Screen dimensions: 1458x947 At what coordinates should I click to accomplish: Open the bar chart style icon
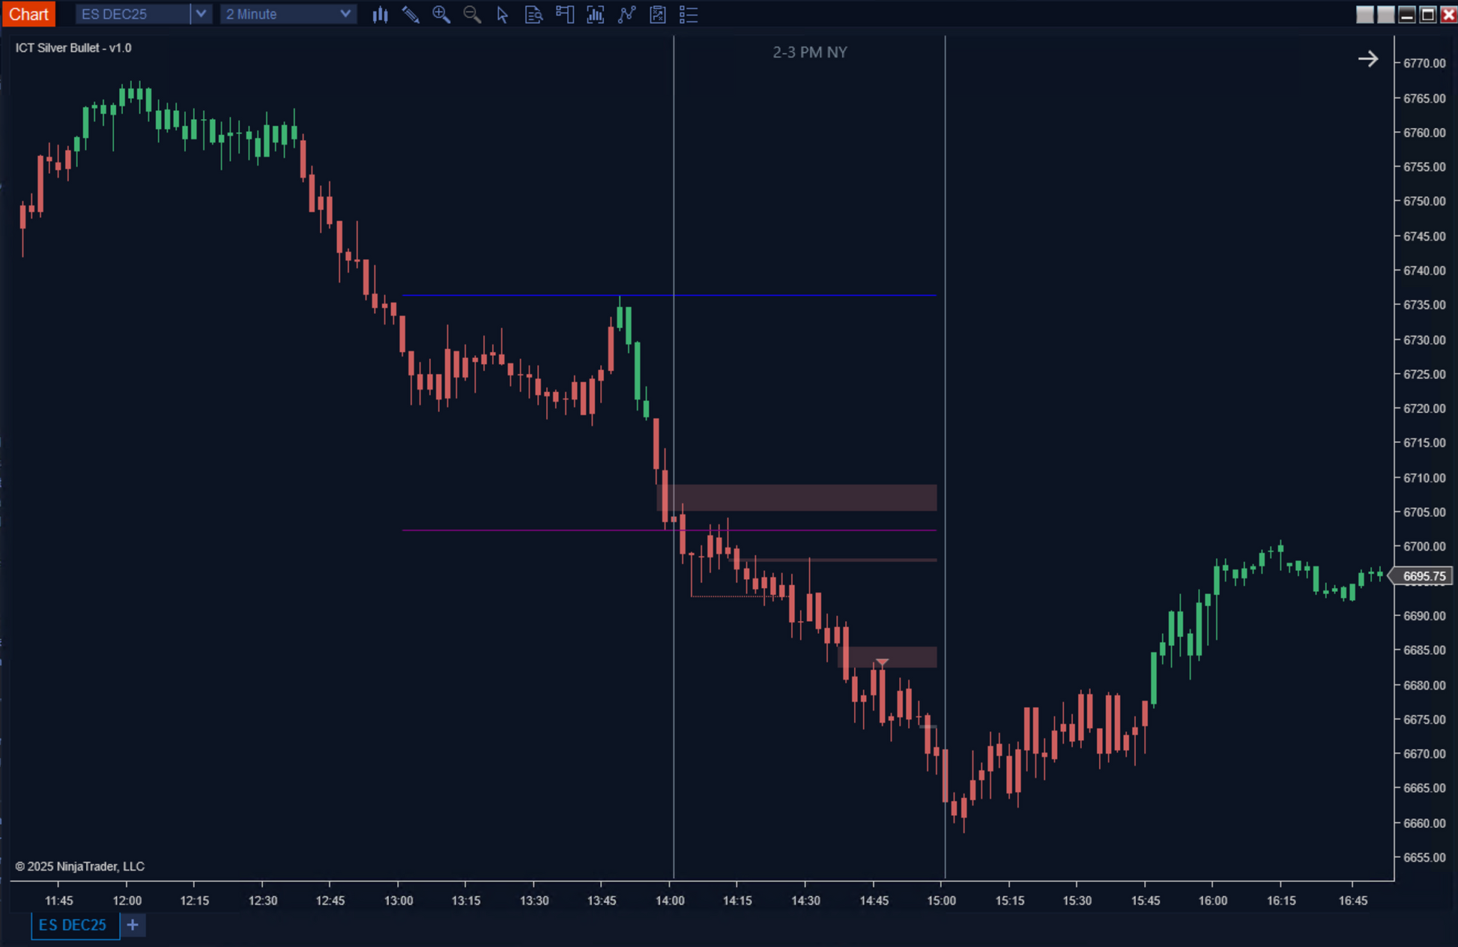[380, 14]
